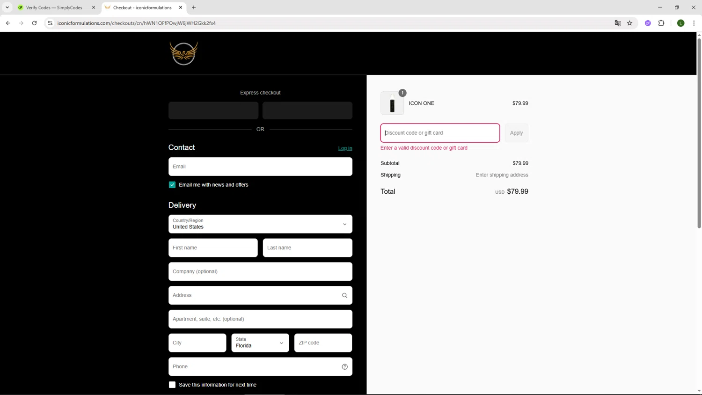Click the Log in link
702x395 pixels.
pyautogui.click(x=345, y=148)
